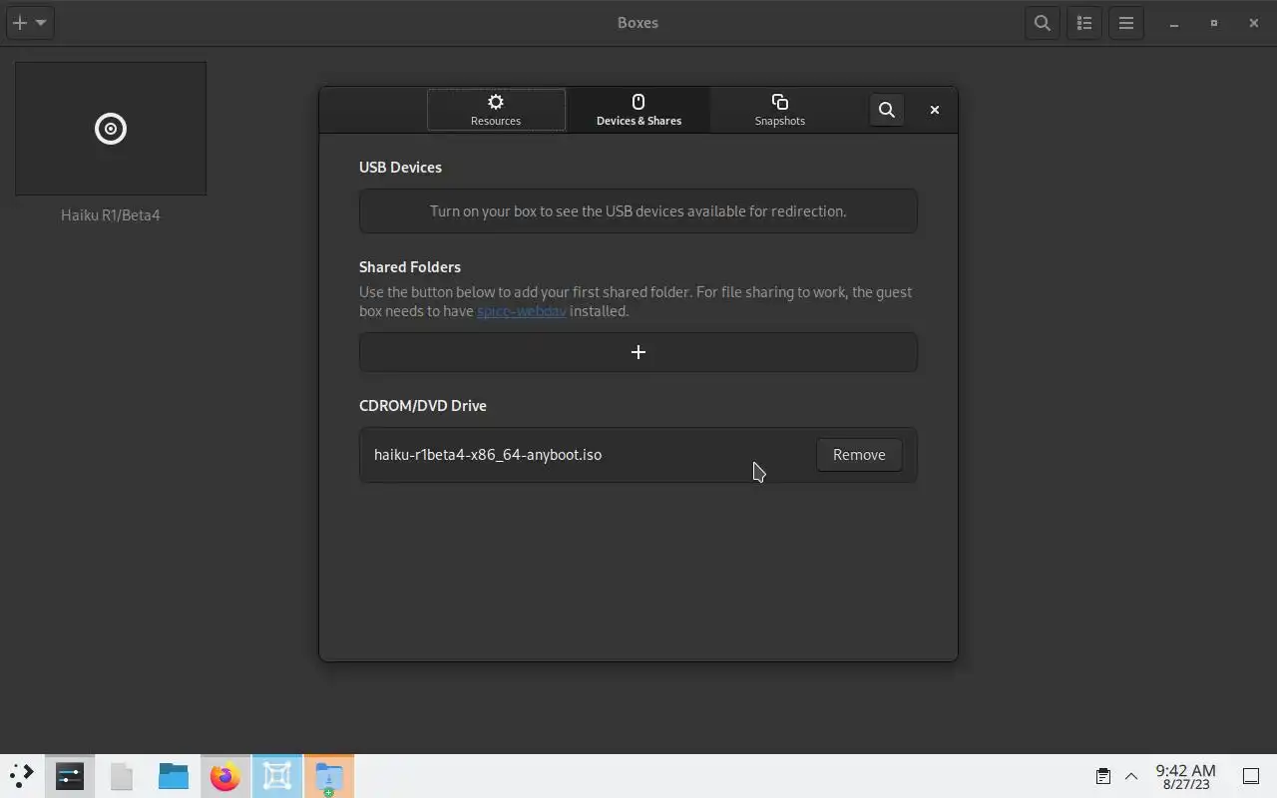1277x798 pixels.
Task: Click the blank document icon in the taskbar
Action: (x=122, y=776)
